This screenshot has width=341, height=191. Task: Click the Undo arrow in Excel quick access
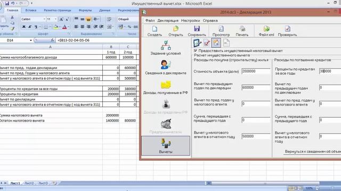coord(13,4)
